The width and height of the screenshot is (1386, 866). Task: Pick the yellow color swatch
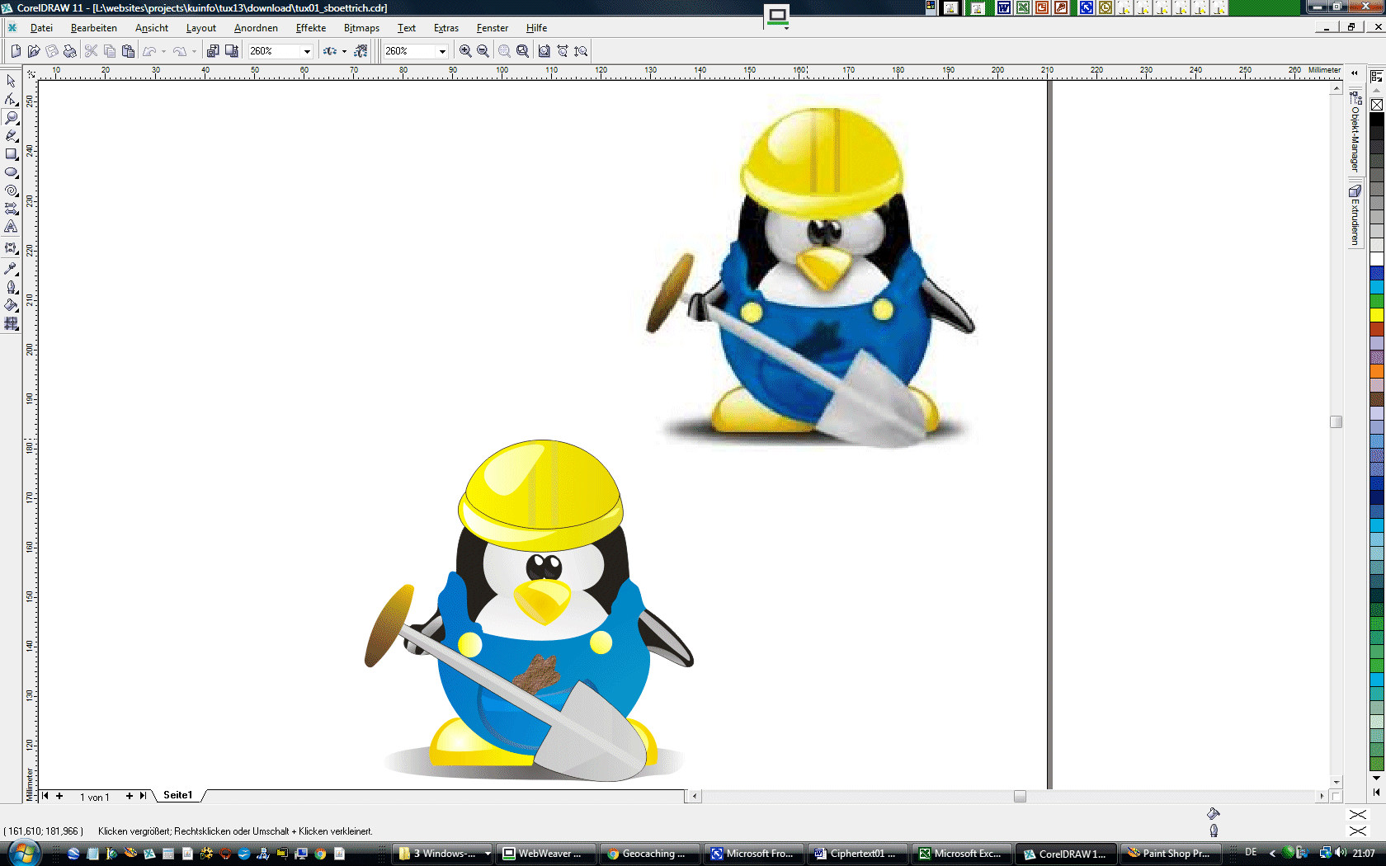[1377, 315]
